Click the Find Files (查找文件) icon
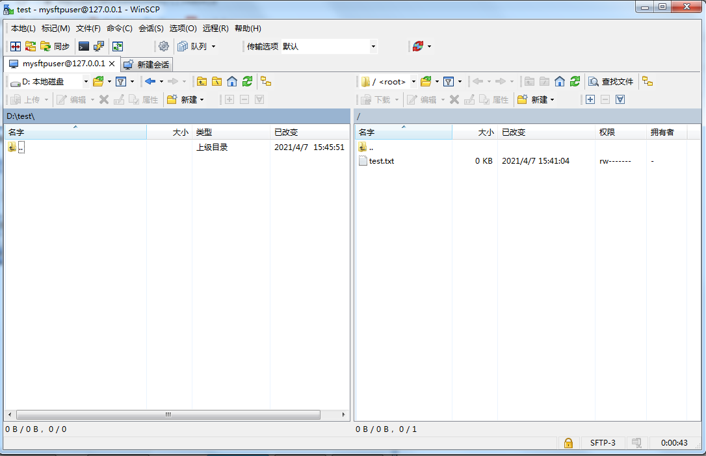Screen dimensions: 706x456 (x=611, y=81)
